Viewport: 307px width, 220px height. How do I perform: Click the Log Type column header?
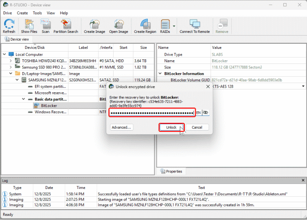[17, 188]
